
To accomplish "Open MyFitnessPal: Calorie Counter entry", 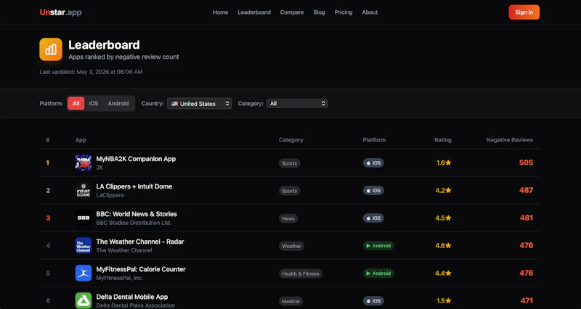I will point(141,269).
